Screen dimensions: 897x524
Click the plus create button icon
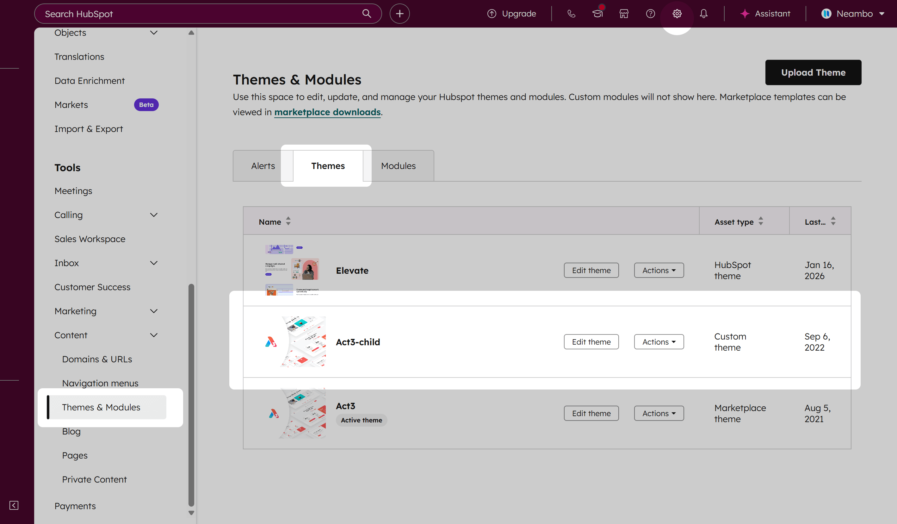(x=399, y=14)
